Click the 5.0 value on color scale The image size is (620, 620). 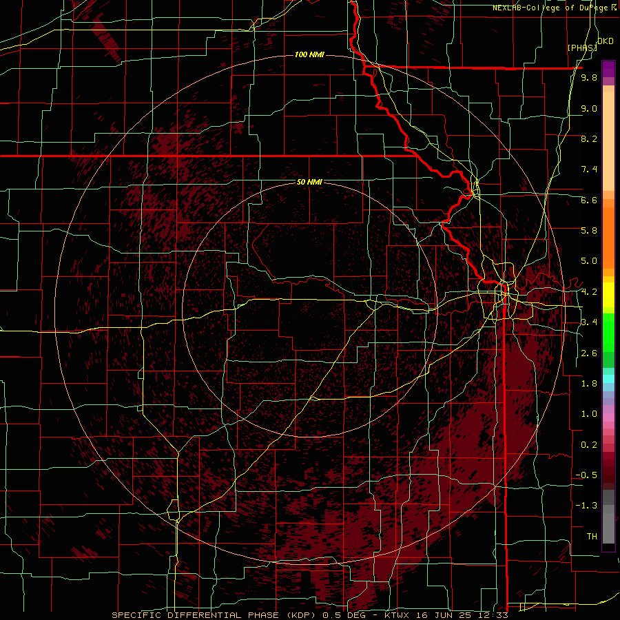click(589, 261)
